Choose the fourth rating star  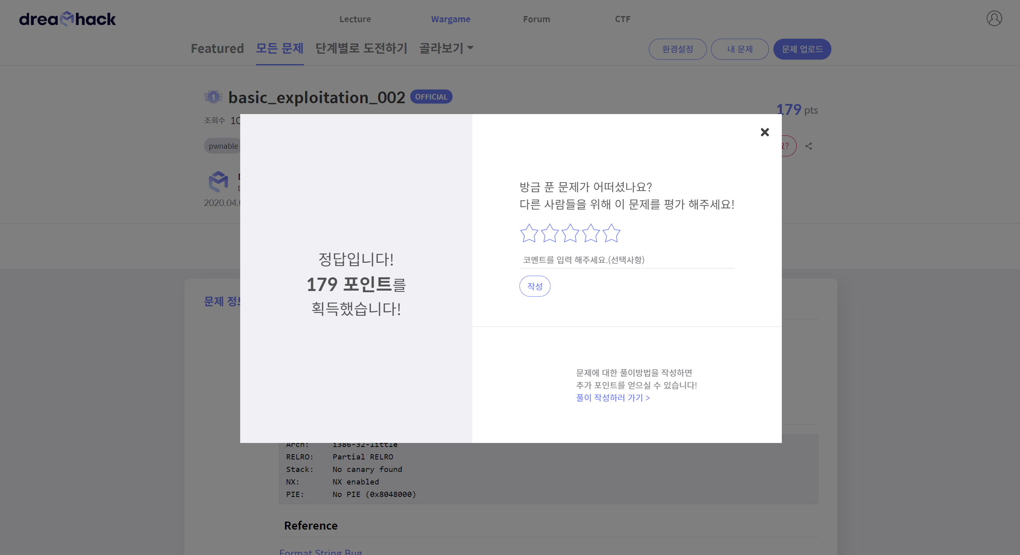pyautogui.click(x=591, y=233)
